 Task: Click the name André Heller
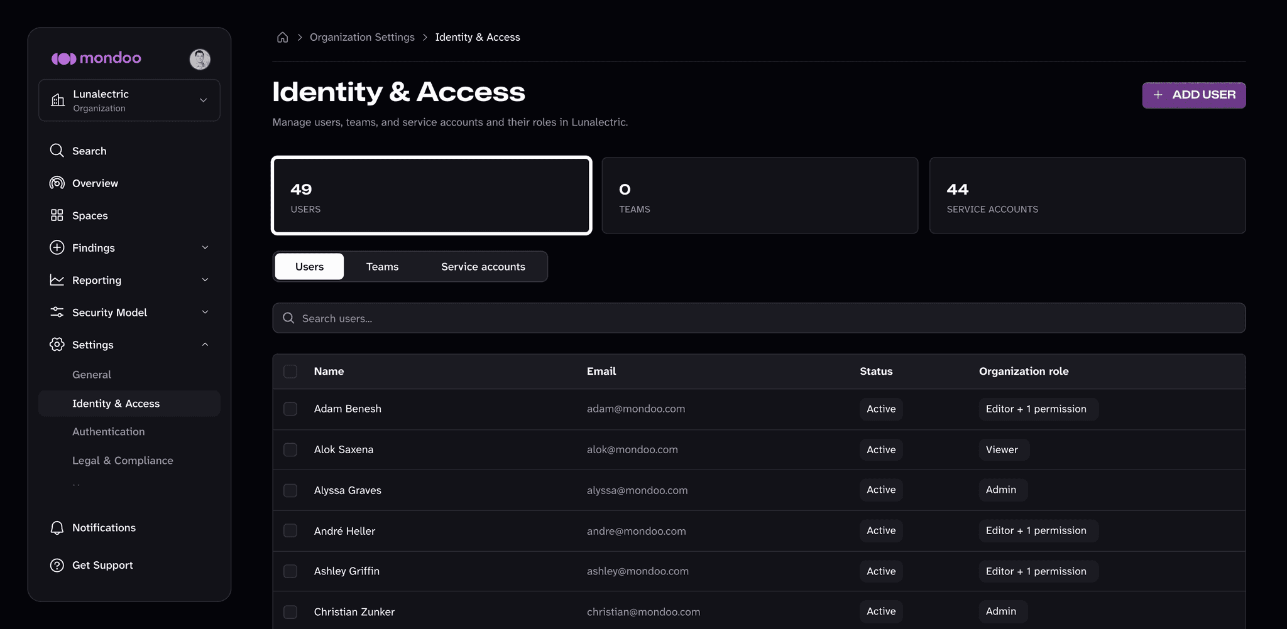344,531
